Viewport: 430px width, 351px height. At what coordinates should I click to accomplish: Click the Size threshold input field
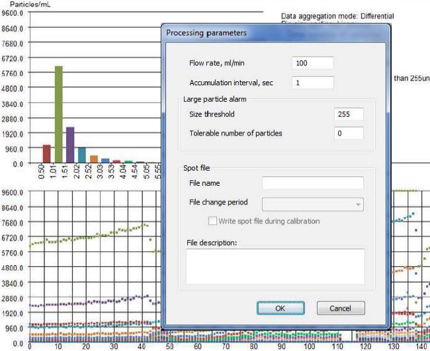349,114
